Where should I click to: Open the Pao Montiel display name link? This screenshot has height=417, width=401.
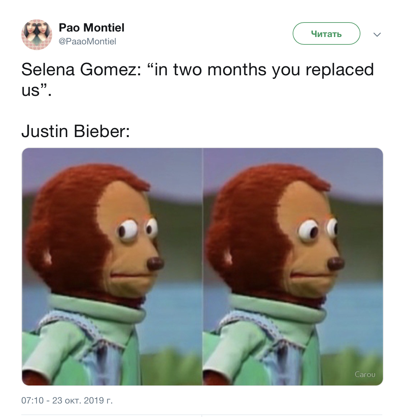(92, 28)
